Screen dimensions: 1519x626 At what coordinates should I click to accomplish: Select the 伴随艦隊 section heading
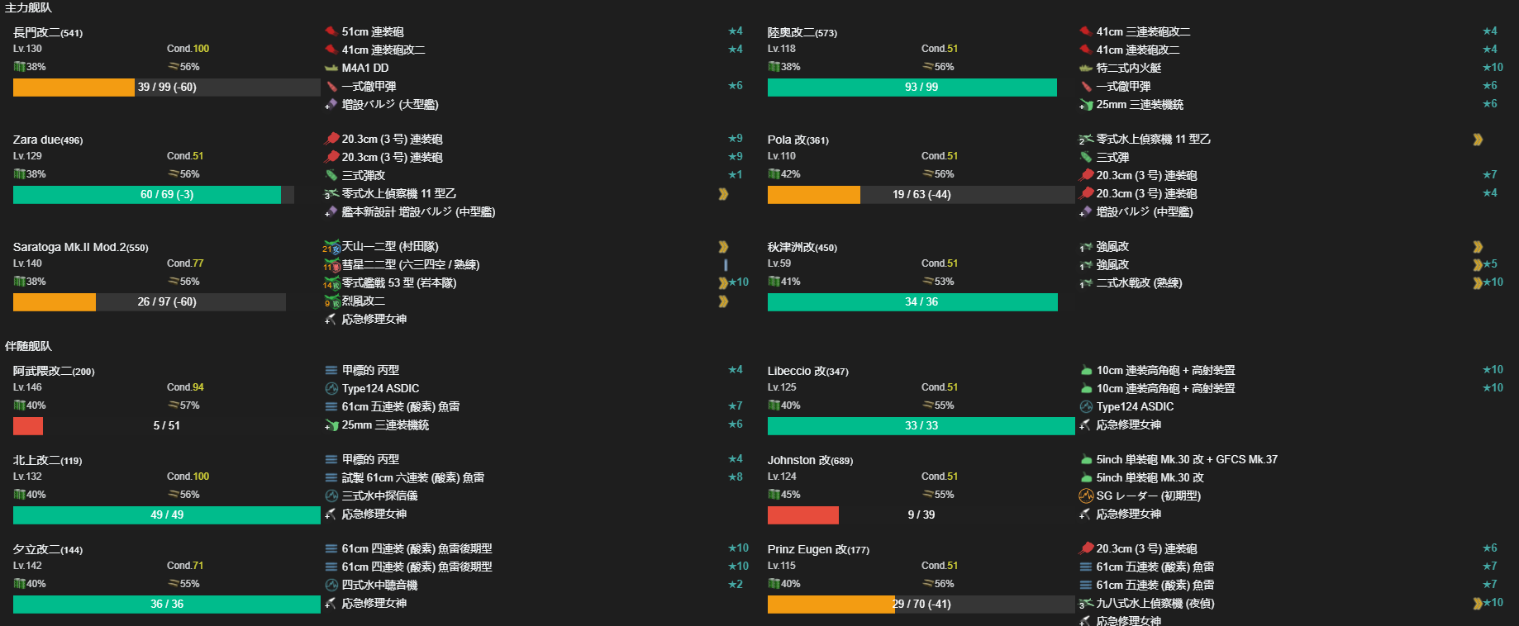click(x=28, y=346)
